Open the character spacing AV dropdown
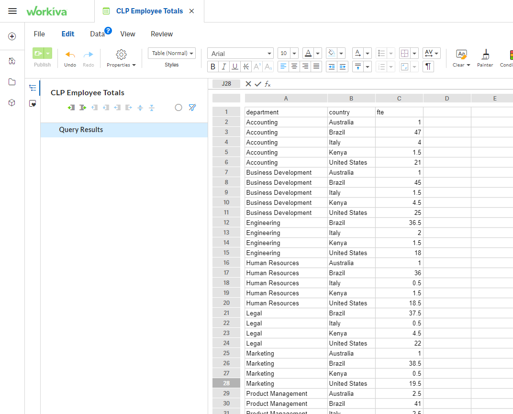 click(432, 53)
